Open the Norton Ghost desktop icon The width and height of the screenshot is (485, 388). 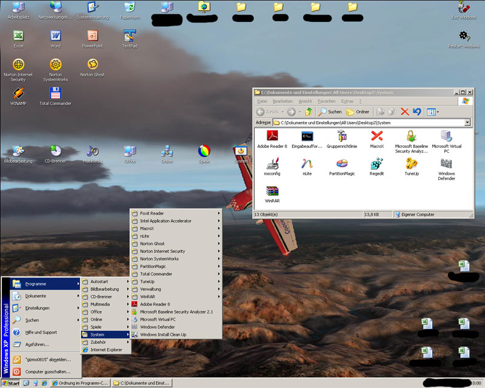(x=93, y=68)
